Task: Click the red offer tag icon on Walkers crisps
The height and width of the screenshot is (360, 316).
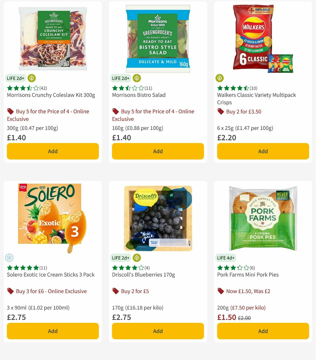Action: click(221, 111)
